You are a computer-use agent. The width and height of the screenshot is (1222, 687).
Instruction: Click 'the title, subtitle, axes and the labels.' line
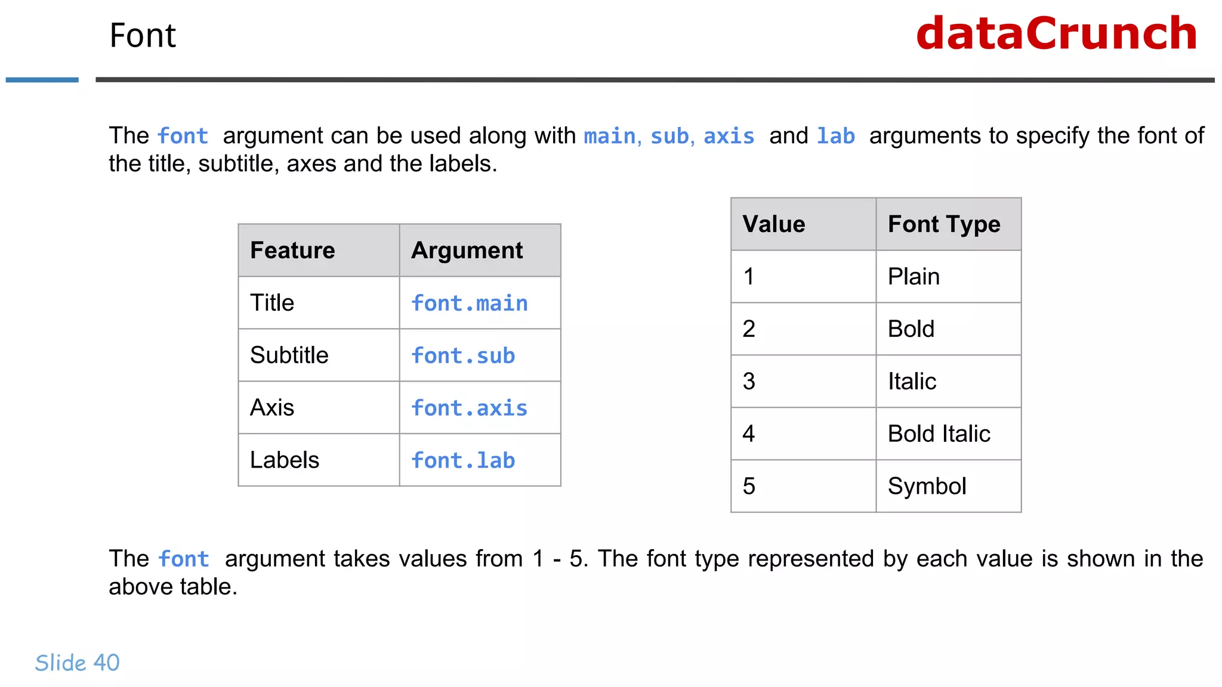(x=303, y=164)
